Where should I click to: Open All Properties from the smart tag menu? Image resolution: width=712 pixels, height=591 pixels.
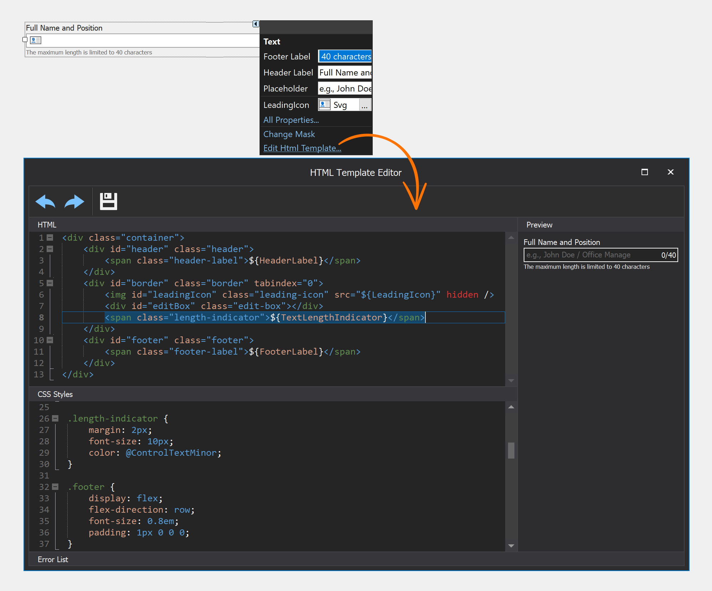coord(291,120)
